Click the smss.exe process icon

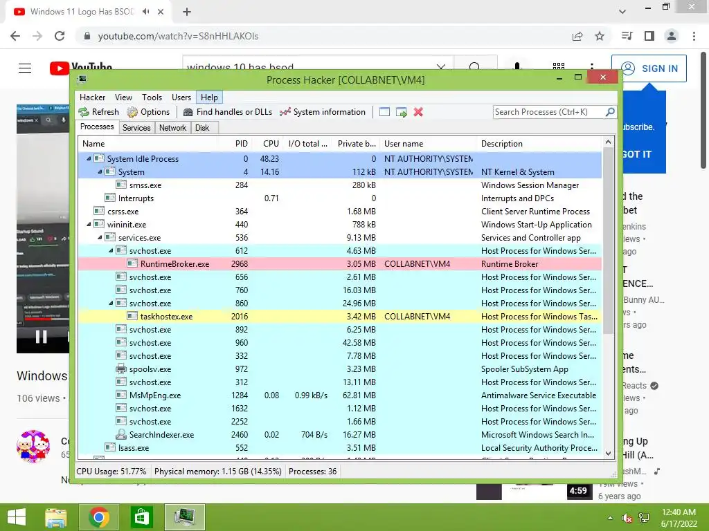click(121, 185)
